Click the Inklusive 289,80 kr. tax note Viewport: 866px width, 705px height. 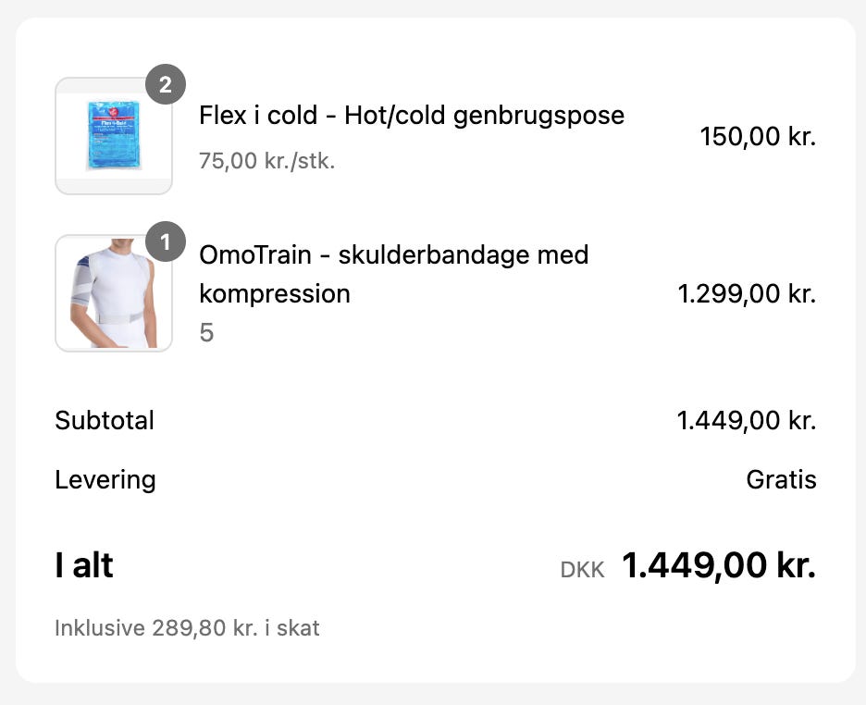(x=187, y=628)
